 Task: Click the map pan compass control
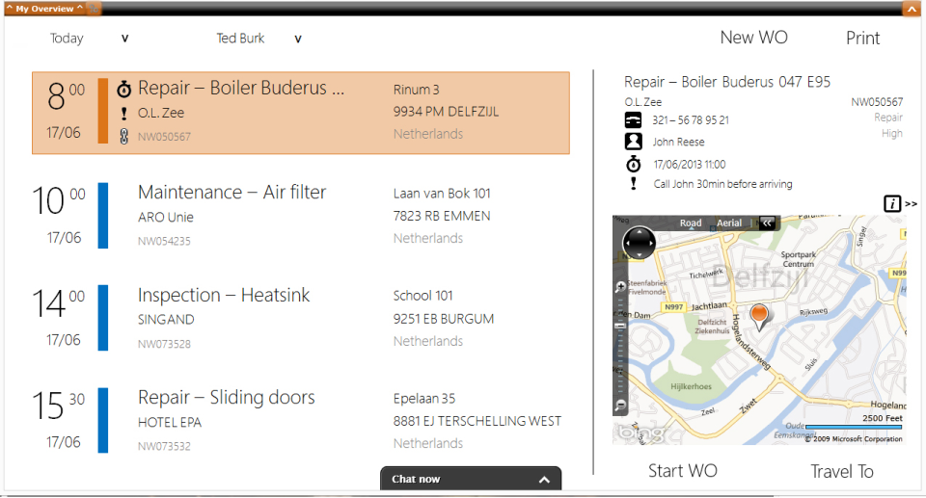(x=639, y=242)
